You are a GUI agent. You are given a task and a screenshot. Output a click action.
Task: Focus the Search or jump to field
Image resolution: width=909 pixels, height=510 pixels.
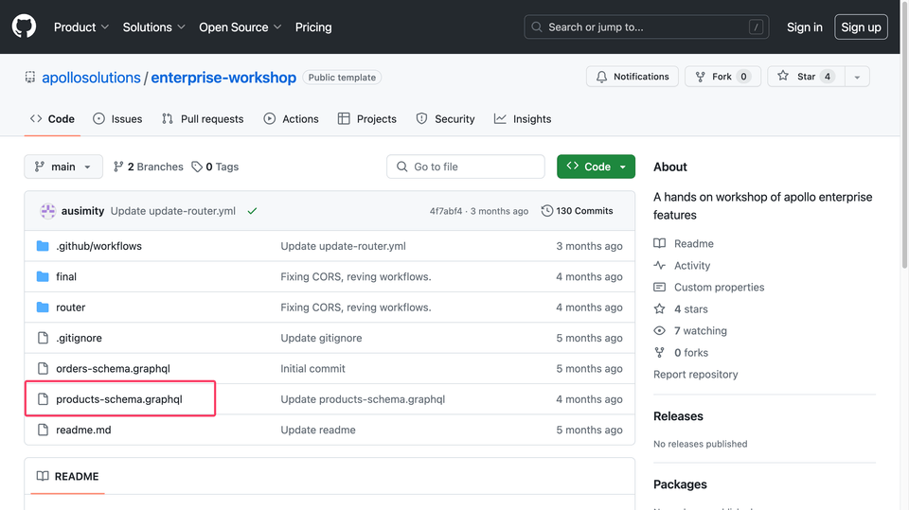[647, 27]
